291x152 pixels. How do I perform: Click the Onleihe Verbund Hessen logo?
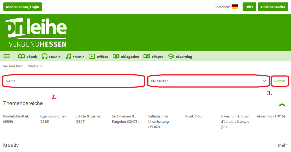tap(36, 32)
